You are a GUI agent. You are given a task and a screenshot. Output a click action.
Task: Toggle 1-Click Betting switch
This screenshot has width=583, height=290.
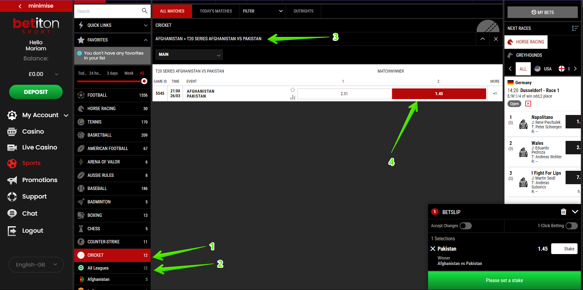(x=572, y=226)
